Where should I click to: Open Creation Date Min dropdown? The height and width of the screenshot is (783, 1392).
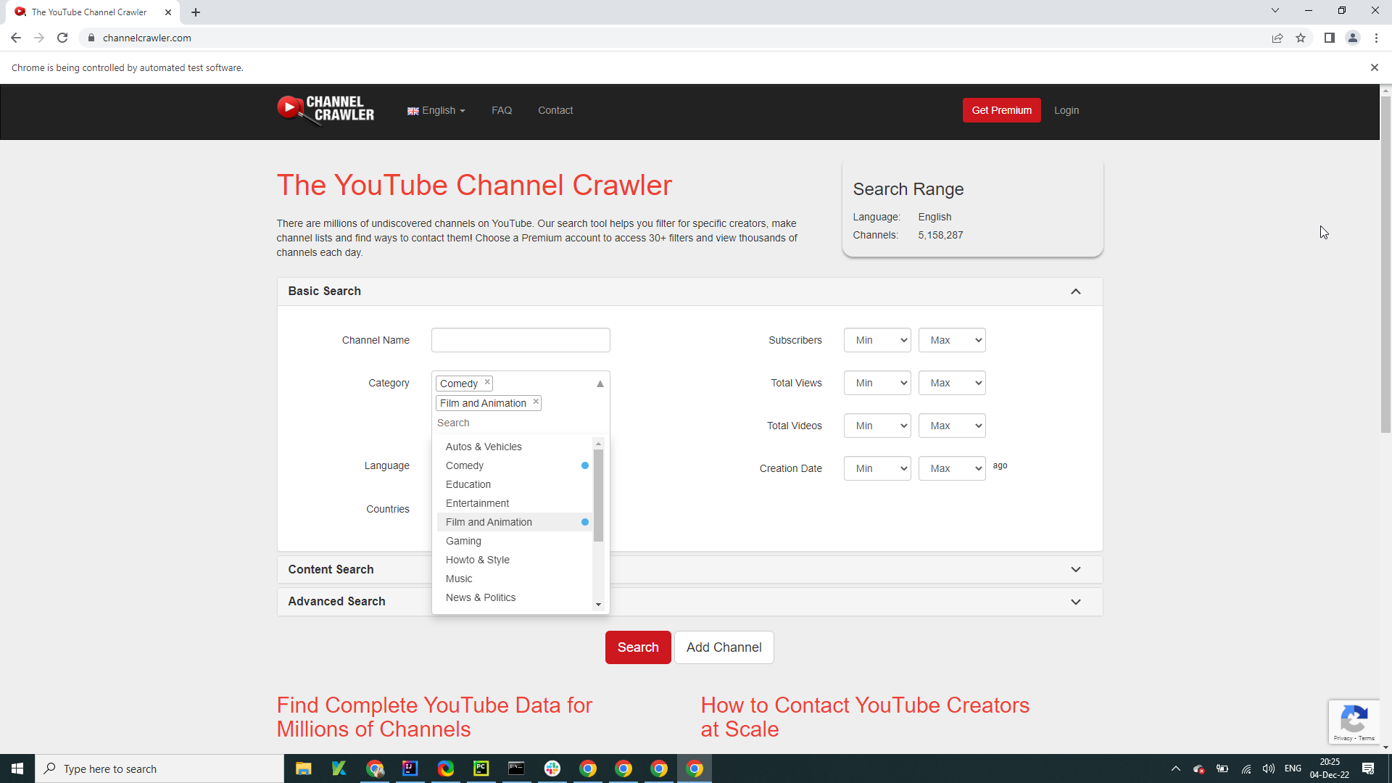[877, 468]
